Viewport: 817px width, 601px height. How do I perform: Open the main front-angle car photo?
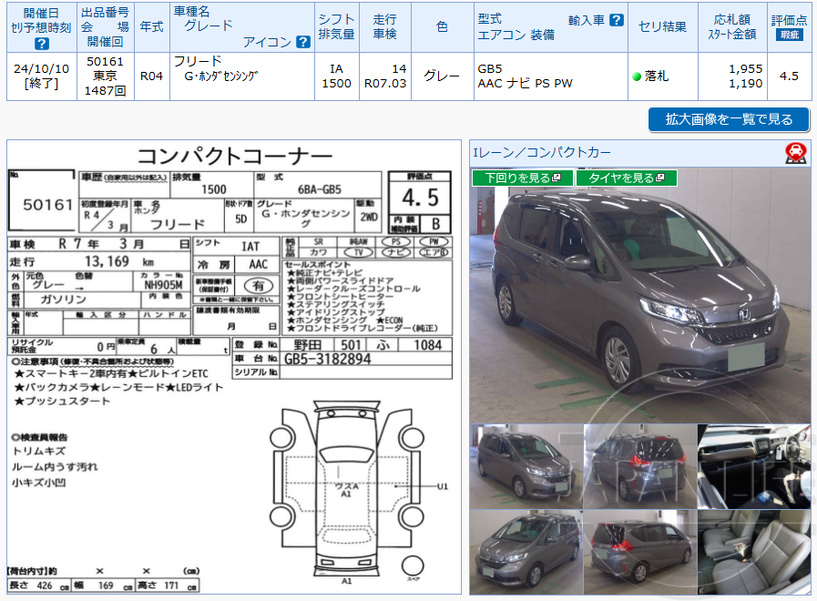click(x=638, y=300)
